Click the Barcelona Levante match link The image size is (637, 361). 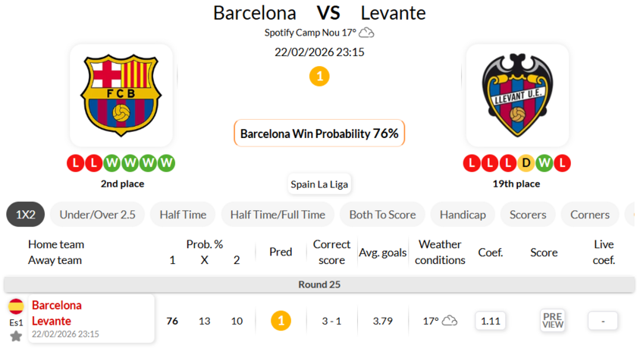(x=57, y=313)
